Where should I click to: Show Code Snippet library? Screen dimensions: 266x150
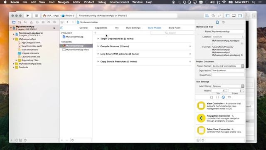tap(217, 97)
